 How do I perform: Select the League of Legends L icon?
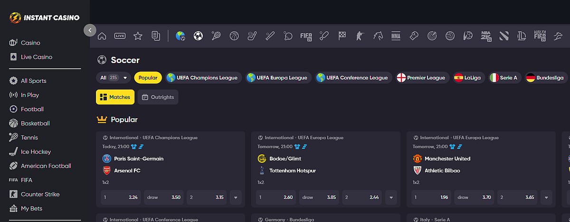[x=522, y=36]
